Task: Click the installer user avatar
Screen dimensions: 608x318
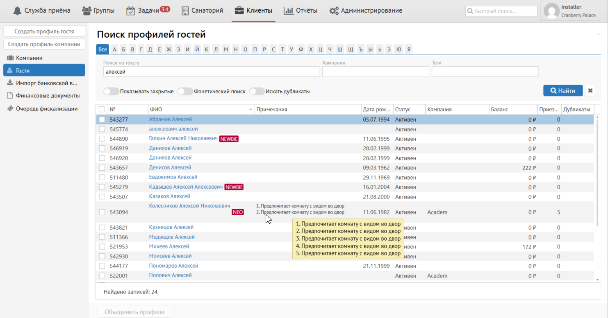Action: (551, 11)
